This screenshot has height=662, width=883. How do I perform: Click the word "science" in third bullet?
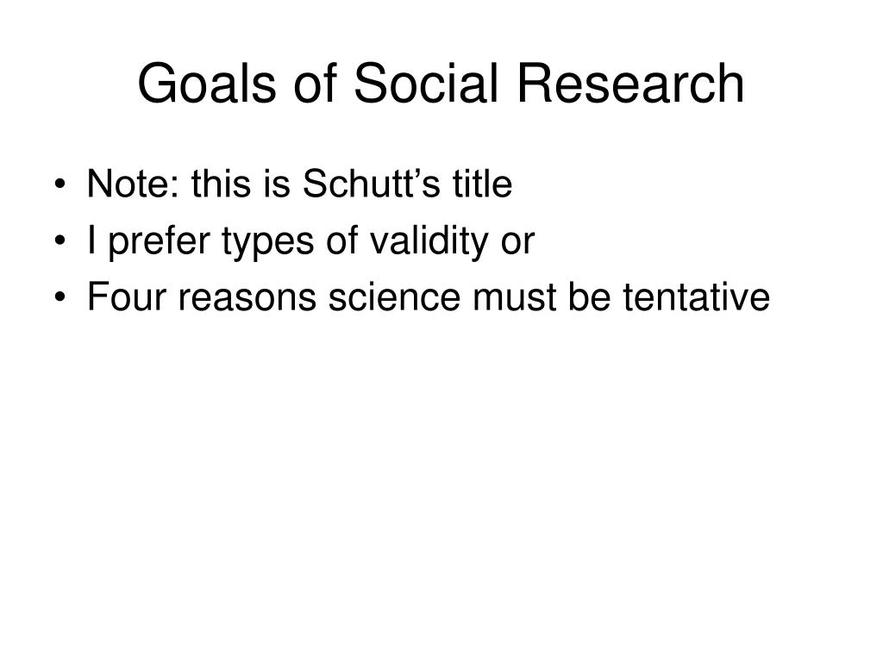394,297
